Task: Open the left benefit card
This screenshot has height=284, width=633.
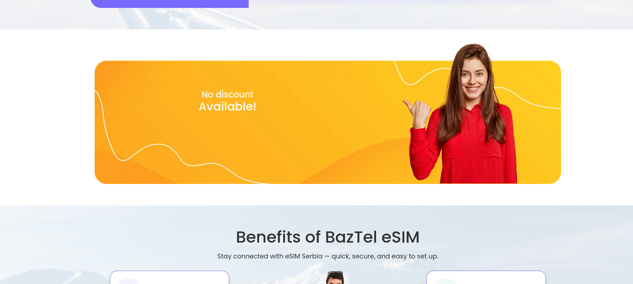Action: [x=169, y=278]
